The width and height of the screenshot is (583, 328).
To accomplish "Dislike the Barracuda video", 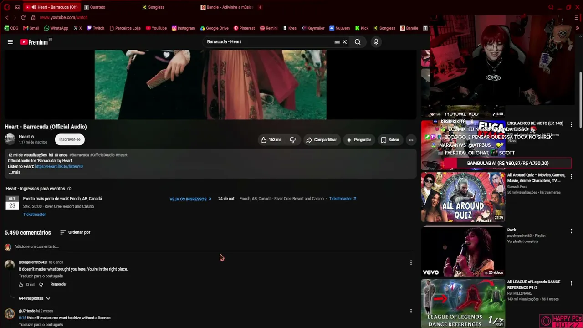I will [293, 140].
